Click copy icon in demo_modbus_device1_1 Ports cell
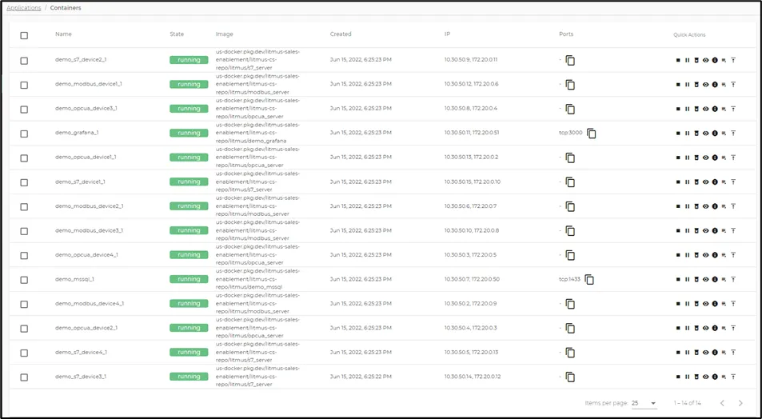This screenshot has height=419, width=762. (x=570, y=85)
